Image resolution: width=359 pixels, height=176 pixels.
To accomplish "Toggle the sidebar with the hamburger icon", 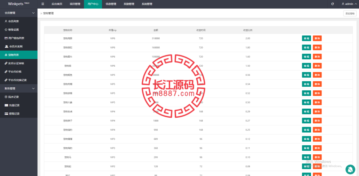I will tap(42, 4).
